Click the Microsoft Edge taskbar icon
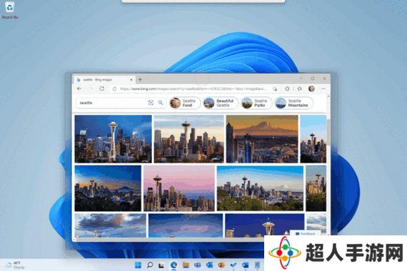Image resolution: width=407 pixels, height=271 pixels. click(174, 265)
